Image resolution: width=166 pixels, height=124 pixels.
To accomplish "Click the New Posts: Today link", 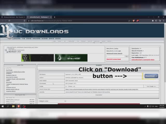I will point(112,49).
